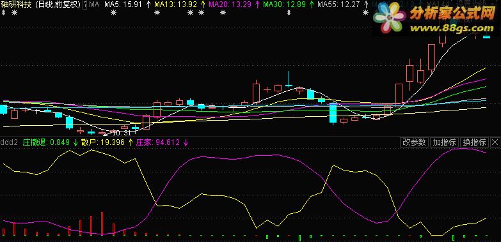Click the star marker at far right
The height and width of the screenshot is (242, 501).
click(x=366, y=13)
